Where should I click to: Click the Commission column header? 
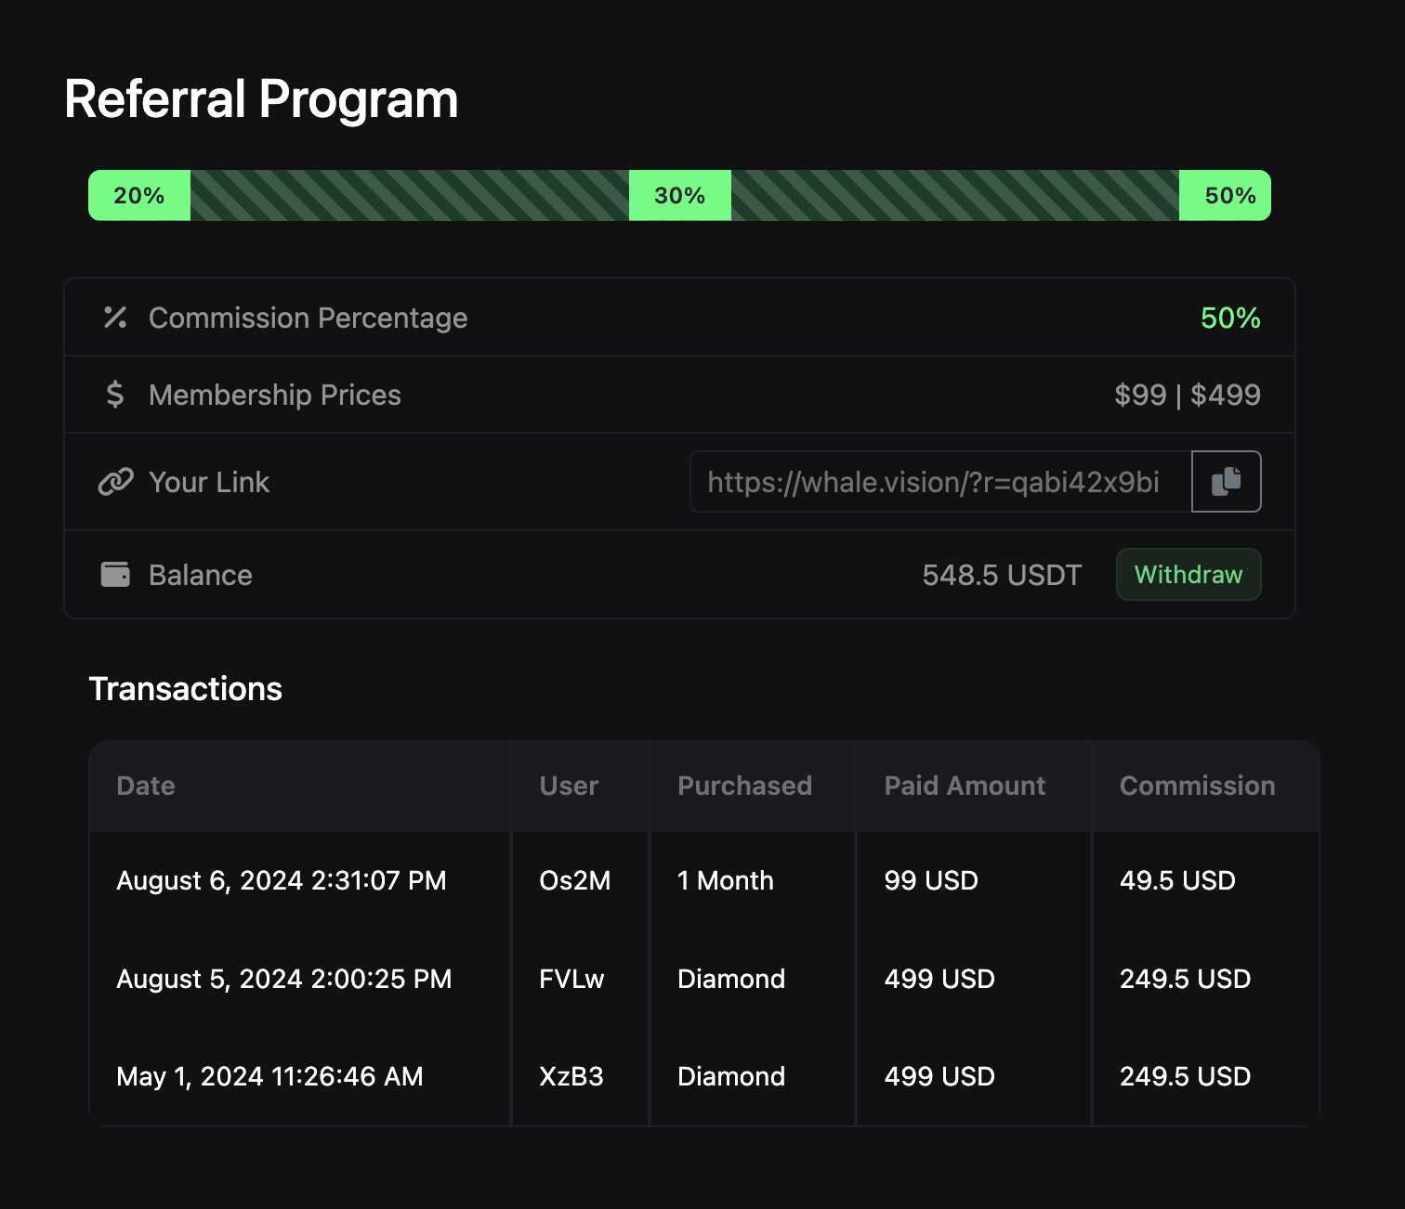click(1197, 786)
